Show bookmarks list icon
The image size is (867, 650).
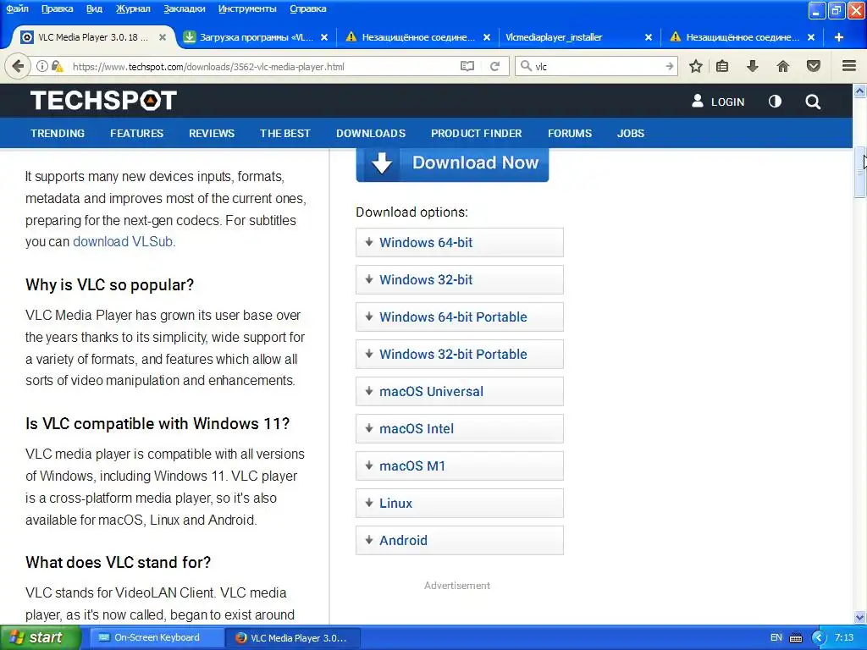tap(722, 66)
